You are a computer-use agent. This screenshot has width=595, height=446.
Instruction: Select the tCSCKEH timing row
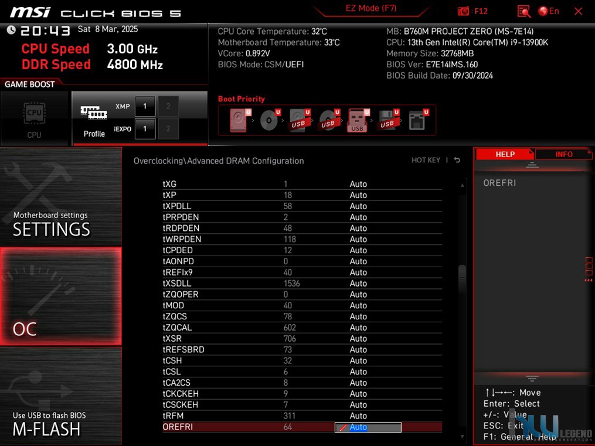click(x=302, y=404)
